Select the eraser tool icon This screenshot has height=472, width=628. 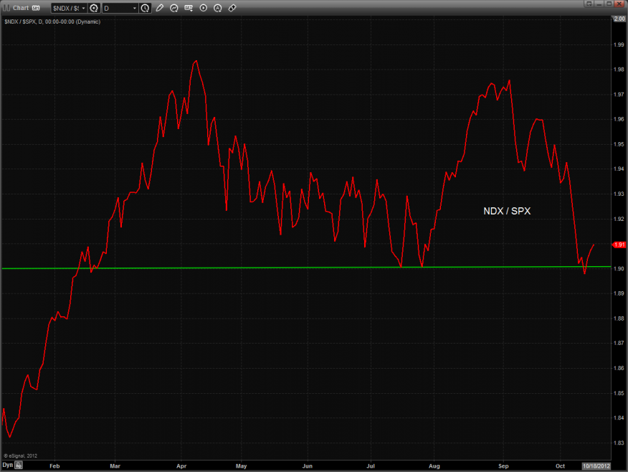(x=232, y=8)
